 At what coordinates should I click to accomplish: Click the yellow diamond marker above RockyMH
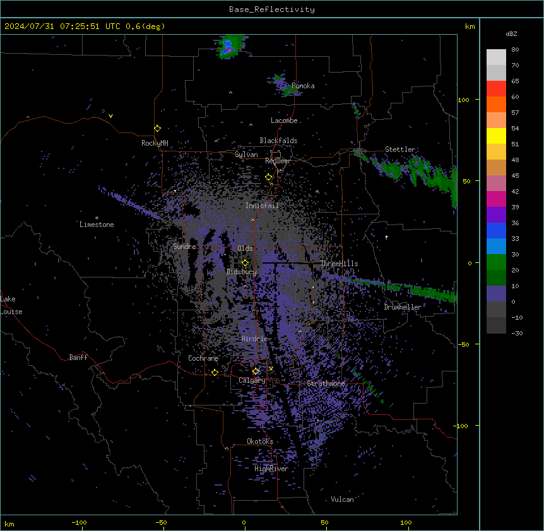tap(158, 128)
